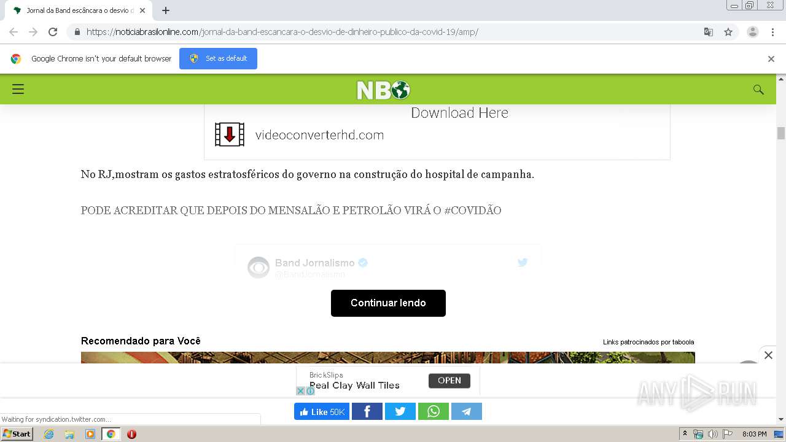Click the scrollbar down arrow
Screen dimensions: 786x442
tap(781, 419)
